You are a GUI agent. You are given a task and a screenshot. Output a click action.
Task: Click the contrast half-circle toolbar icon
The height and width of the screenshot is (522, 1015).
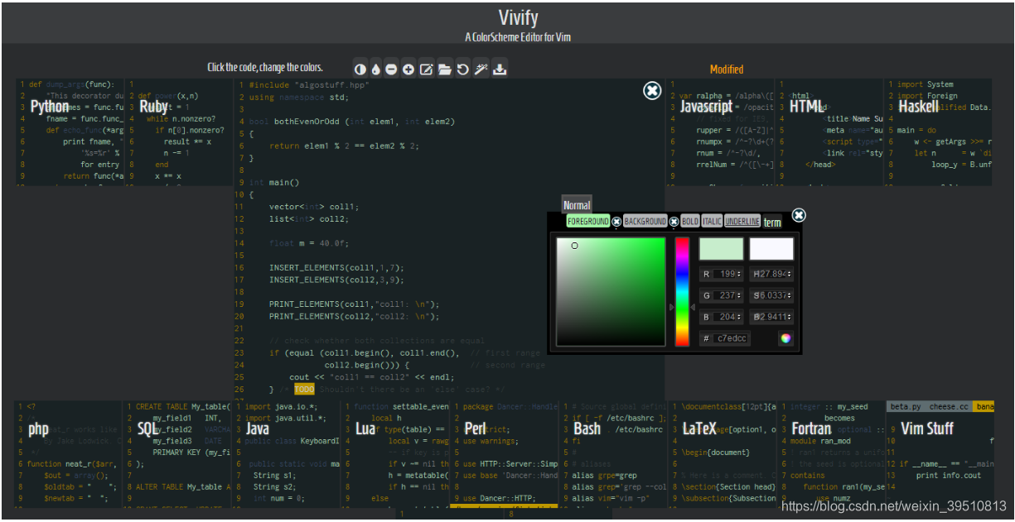click(360, 69)
